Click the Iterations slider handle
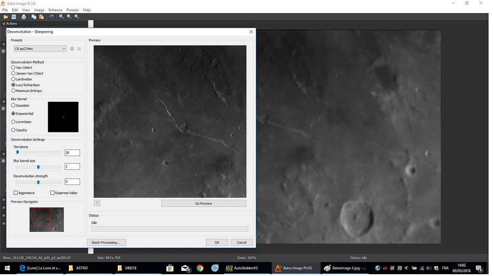Image resolution: width=494 pixels, height=276 pixels. (x=18, y=152)
